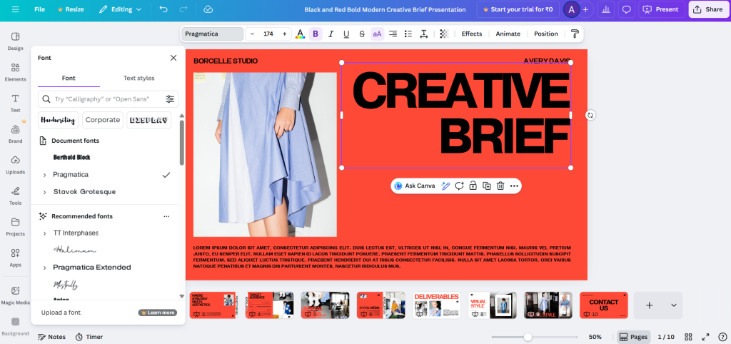Open the Projects sidebar panel

[x=16, y=226]
